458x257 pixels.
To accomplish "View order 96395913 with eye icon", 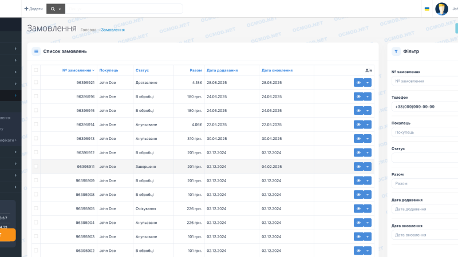I will pos(358,138).
